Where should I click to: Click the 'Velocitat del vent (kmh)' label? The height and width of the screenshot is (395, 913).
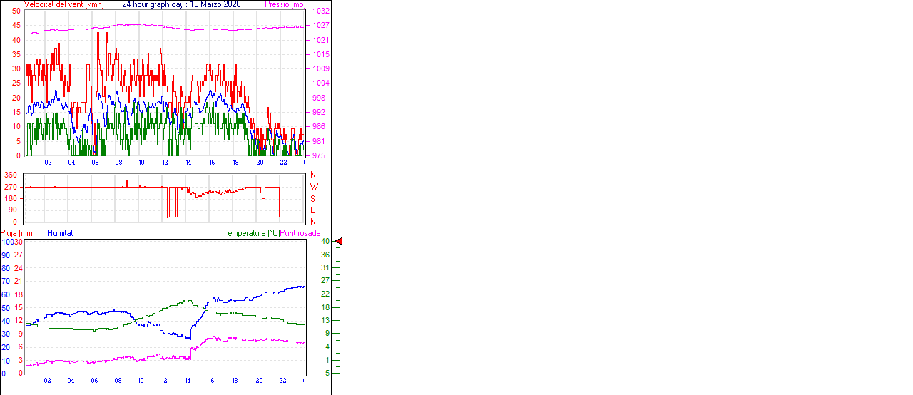point(63,4)
